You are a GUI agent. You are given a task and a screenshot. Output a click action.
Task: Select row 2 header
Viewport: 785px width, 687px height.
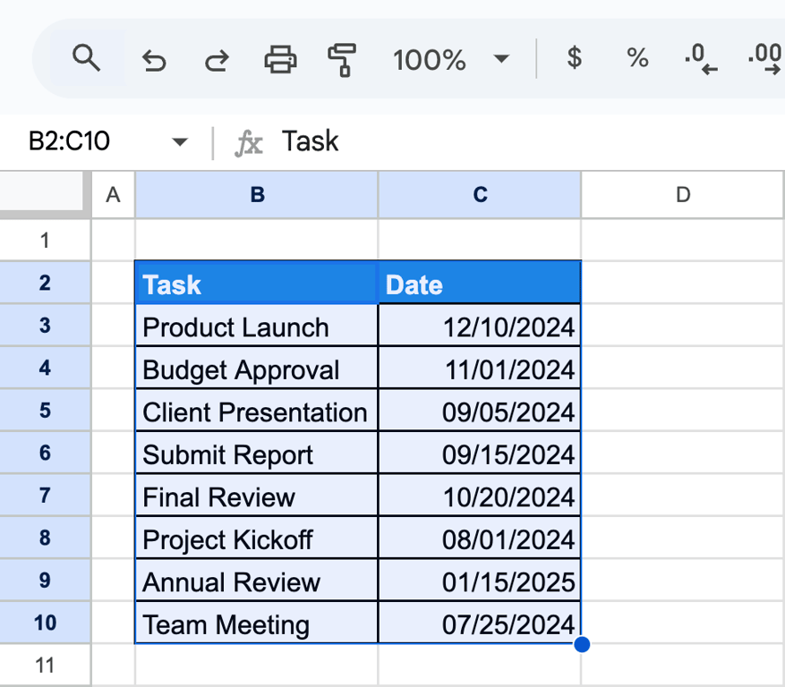45,283
